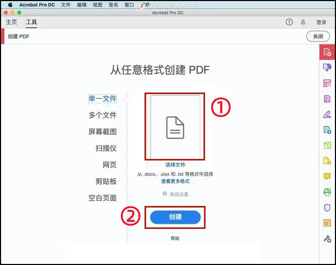Screen dimensions: 336x265
Task: Select the 多个文件 option
Action: pos(102,115)
